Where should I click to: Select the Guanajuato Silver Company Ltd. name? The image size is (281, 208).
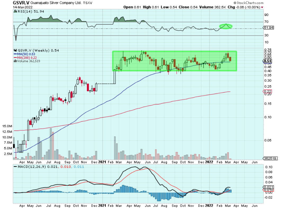[56, 3]
